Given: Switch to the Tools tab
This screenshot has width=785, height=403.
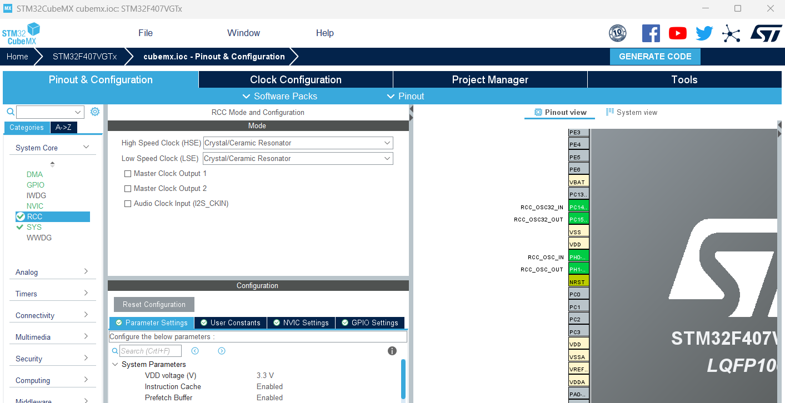Looking at the screenshot, I should [684, 79].
